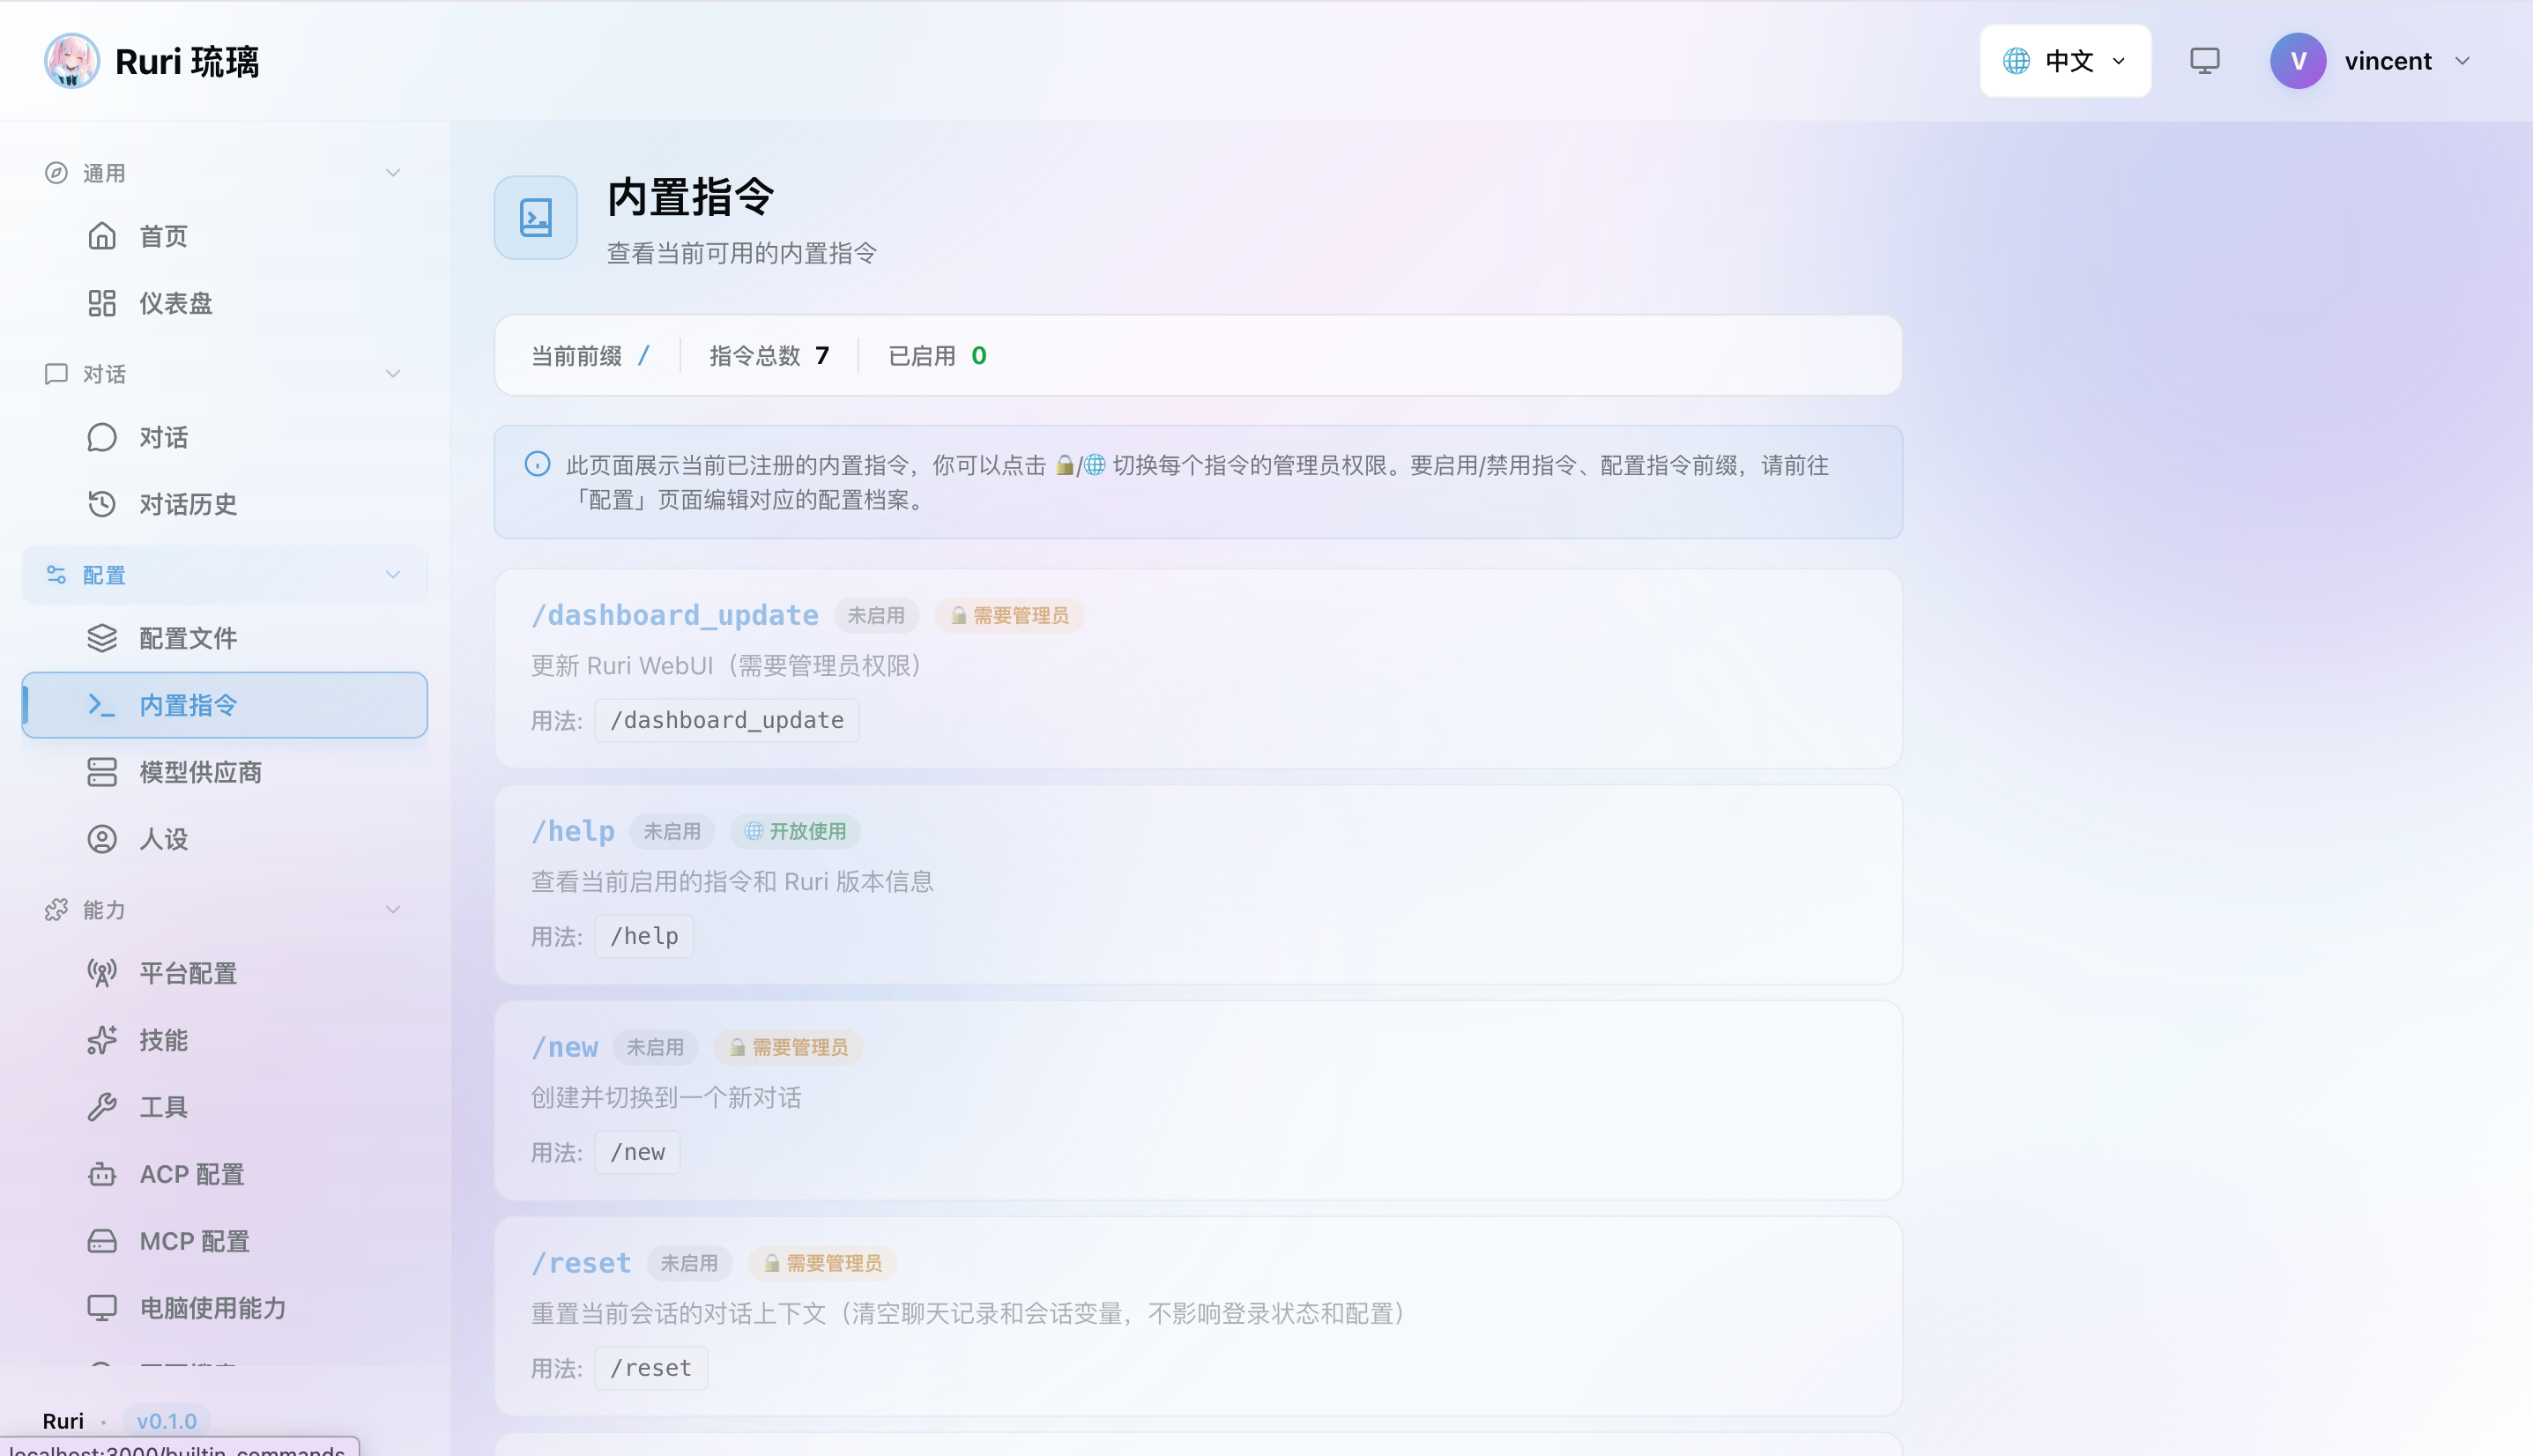Click the v0.1.0 version badge
This screenshot has width=2533, height=1456.
point(167,1421)
